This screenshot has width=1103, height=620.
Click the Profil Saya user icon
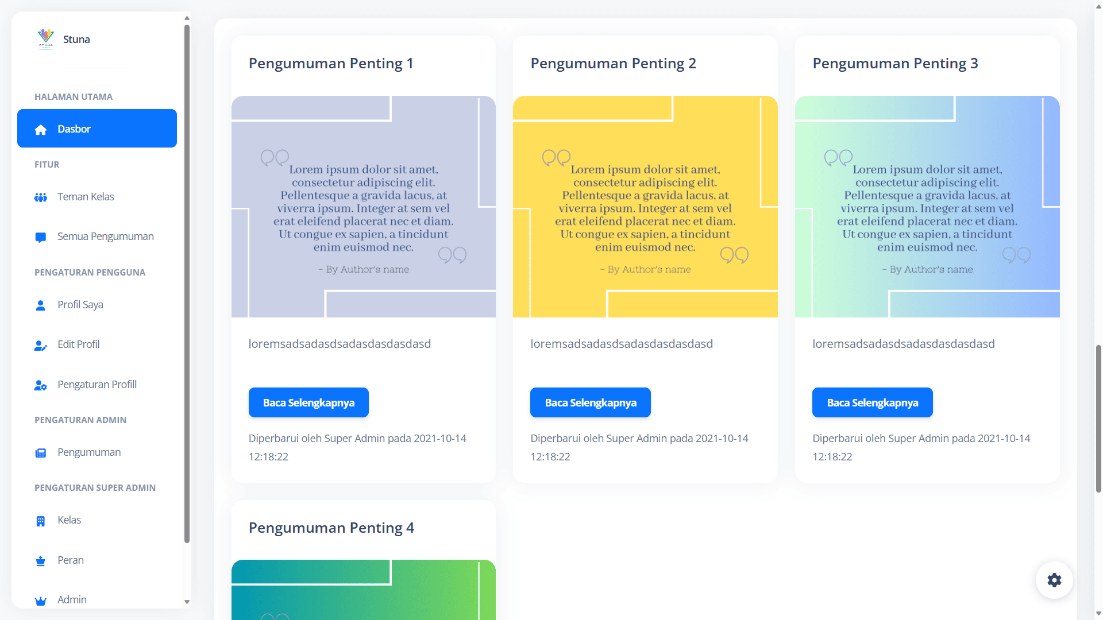click(x=41, y=305)
